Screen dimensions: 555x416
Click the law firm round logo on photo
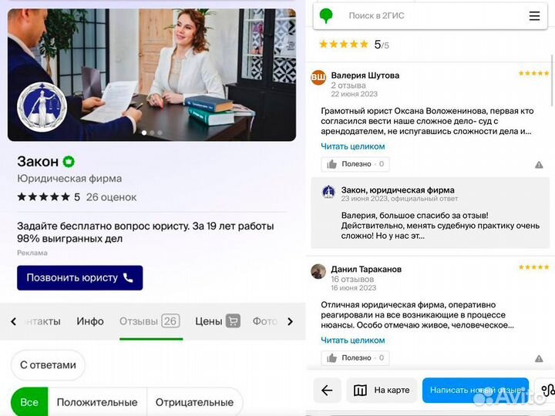[x=42, y=107]
